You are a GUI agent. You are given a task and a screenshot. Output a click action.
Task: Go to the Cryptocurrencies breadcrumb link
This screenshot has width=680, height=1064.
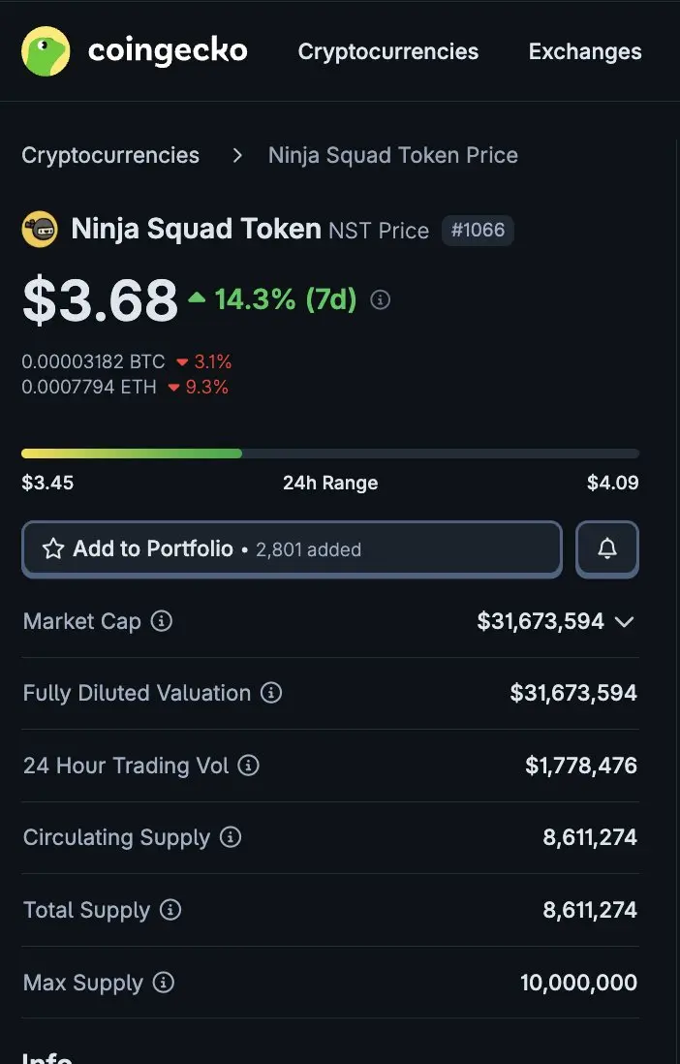(110, 155)
